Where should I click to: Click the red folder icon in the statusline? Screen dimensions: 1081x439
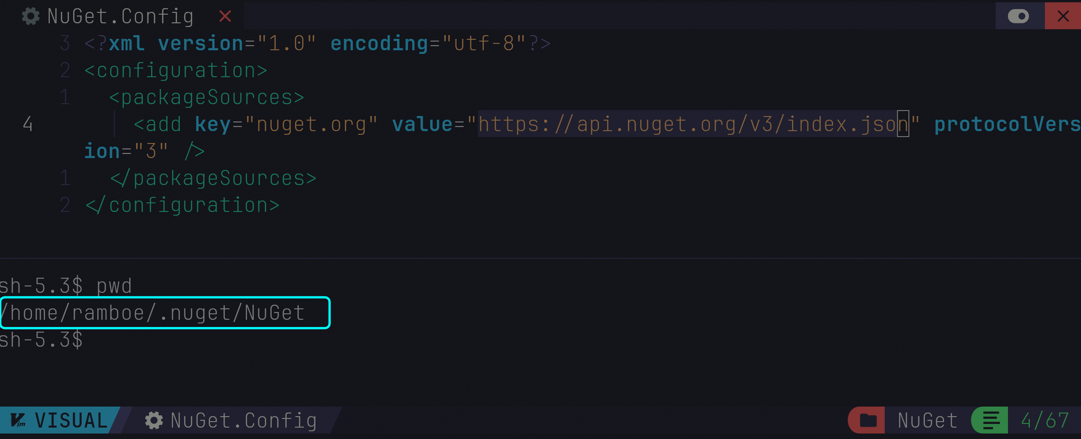tap(868, 420)
